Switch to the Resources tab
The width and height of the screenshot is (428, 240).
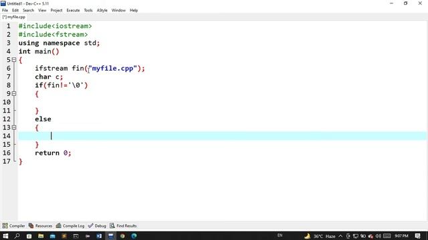pos(40,226)
